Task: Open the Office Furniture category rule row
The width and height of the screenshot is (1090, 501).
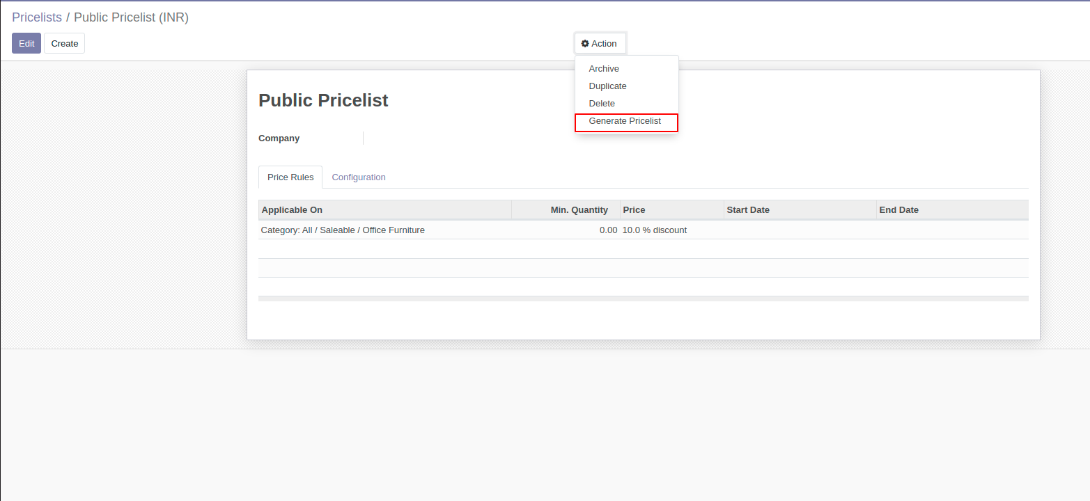Action: coord(644,230)
